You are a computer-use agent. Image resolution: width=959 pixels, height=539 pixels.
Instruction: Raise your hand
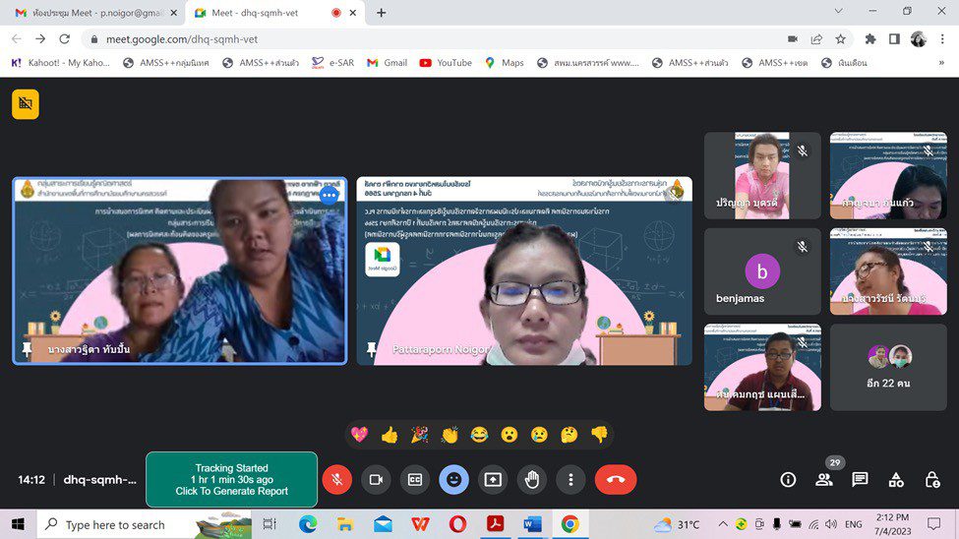click(x=532, y=480)
